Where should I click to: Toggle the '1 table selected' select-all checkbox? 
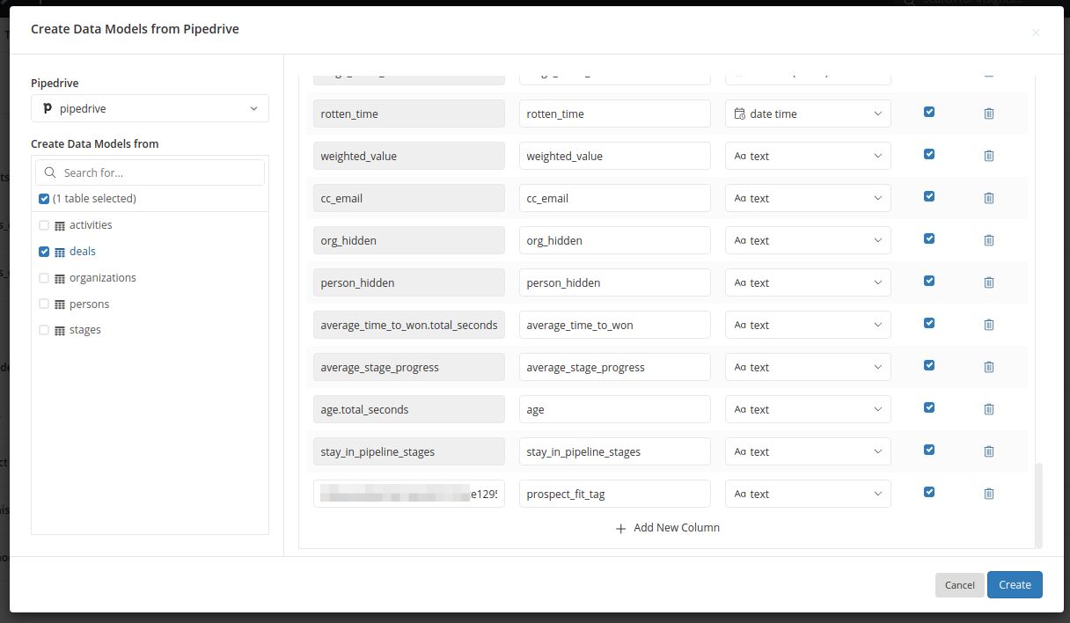click(x=44, y=199)
